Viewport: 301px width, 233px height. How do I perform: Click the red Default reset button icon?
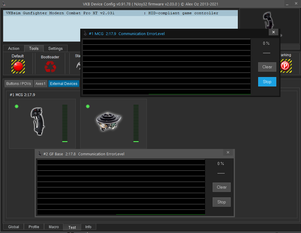(18, 66)
